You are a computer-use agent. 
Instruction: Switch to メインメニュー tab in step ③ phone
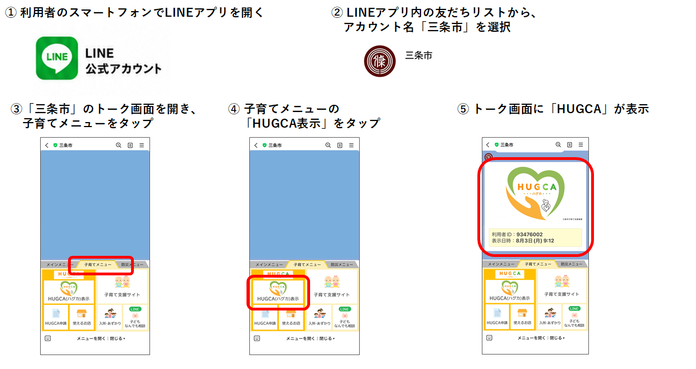[59, 264]
